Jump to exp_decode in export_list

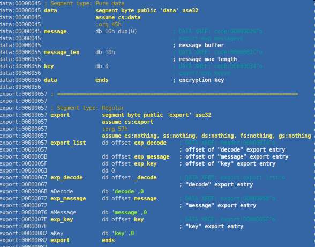pos(150,143)
